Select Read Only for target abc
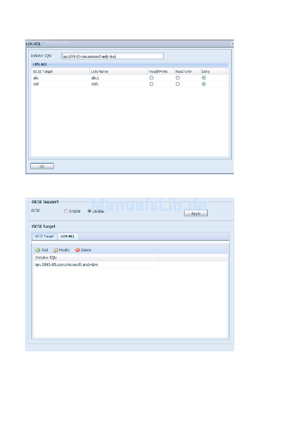Viewport: 297px width, 443px height. pyautogui.click(x=178, y=78)
